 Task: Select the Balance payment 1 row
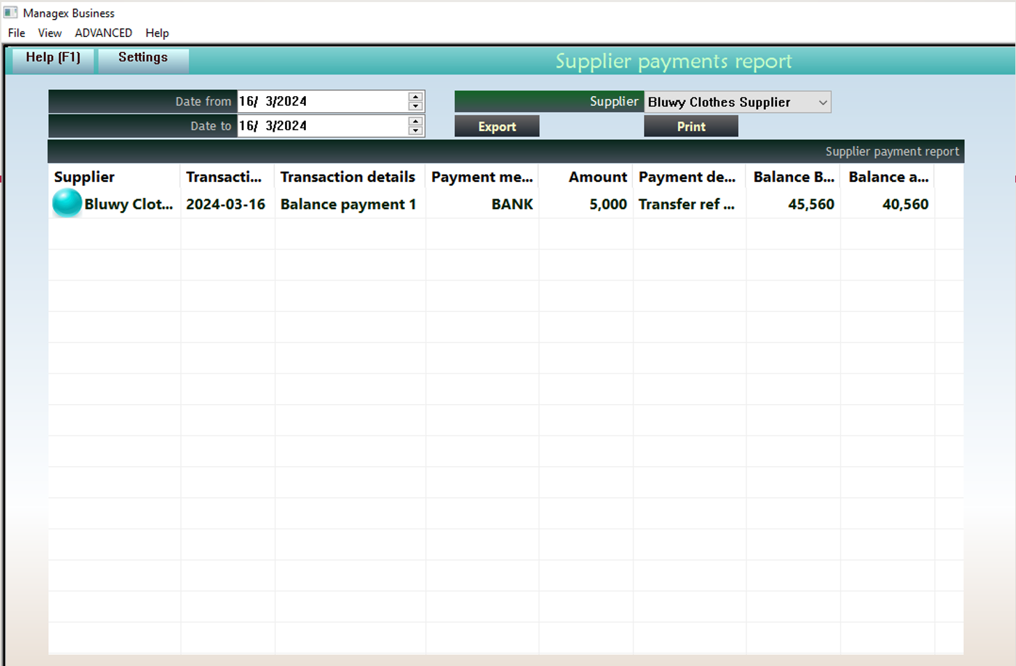tap(348, 203)
